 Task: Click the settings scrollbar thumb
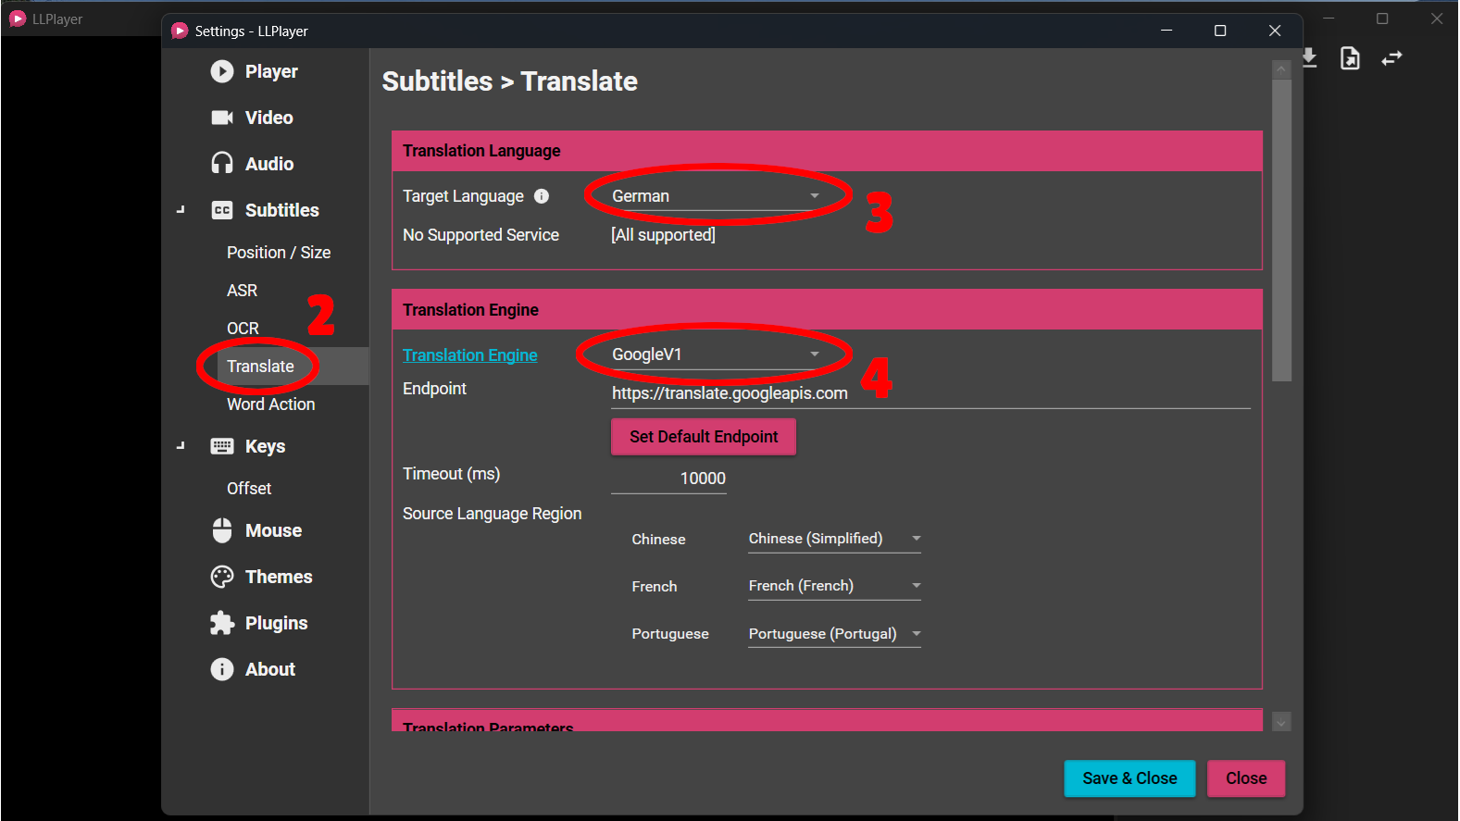point(1281,230)
